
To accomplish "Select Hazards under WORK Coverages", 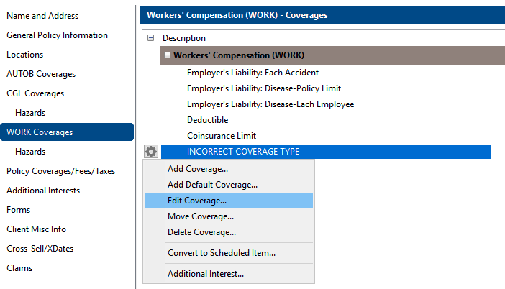I will pyautogui.click(x=30, y=152).
